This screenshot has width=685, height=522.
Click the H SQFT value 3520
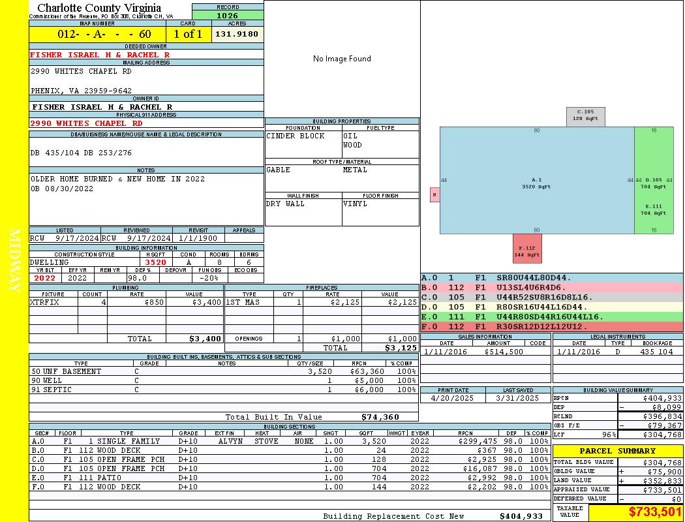pos(155,262)
